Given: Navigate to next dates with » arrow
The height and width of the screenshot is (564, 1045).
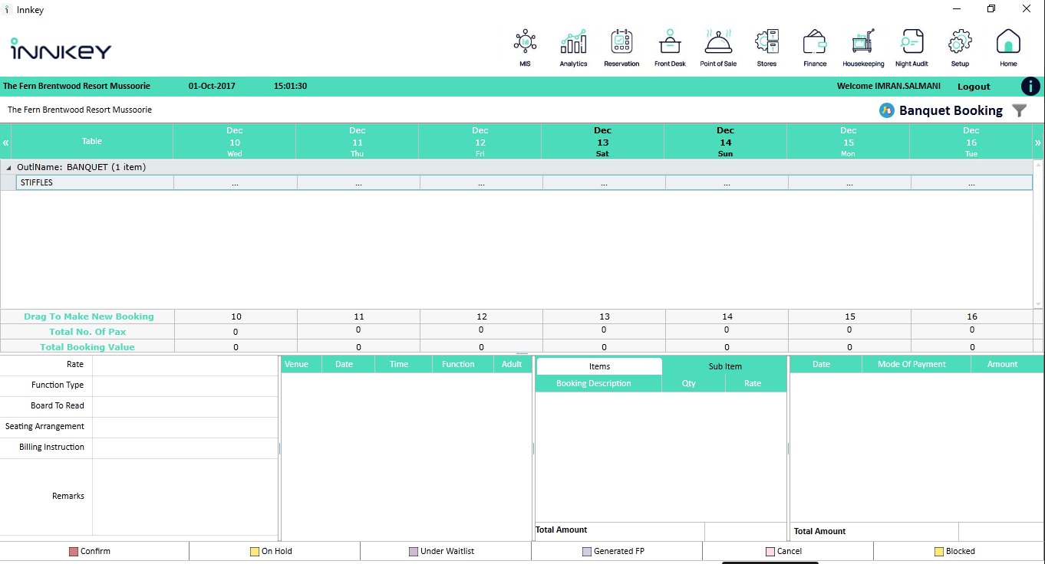Looking at the screenshot, I should click(x=1038, y=143).
